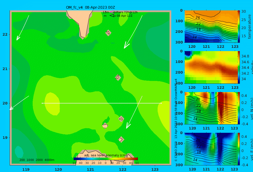The height and width of the screenshot is (172, 253).
Task: Click the '14' contour label in temperature panel
Action: tap(195, 37)
